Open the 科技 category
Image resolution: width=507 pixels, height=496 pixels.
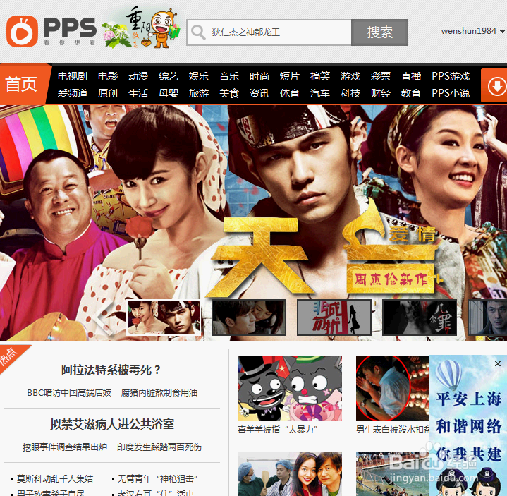click(x=350, y=93)
